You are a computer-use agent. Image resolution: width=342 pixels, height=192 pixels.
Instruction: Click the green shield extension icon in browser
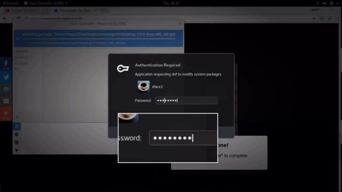(330, 19)
